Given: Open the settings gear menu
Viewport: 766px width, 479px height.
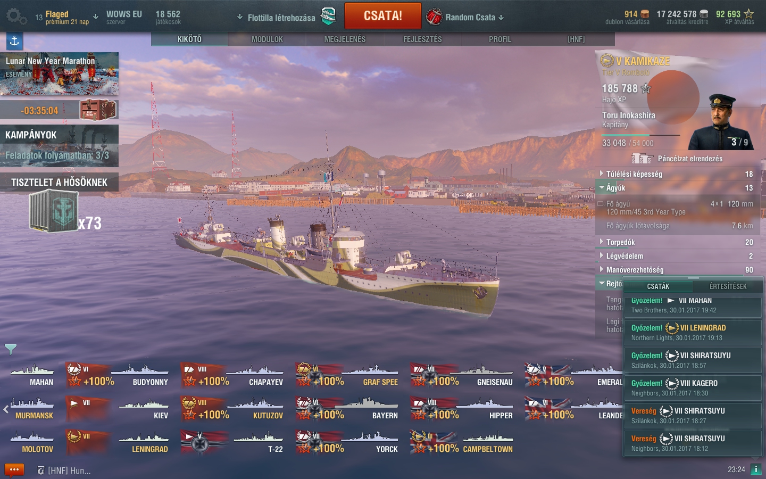Looking at the screenshot, I should 15,17.
